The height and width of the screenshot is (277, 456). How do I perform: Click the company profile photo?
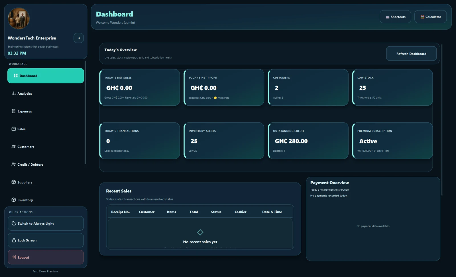click(19, 18)
